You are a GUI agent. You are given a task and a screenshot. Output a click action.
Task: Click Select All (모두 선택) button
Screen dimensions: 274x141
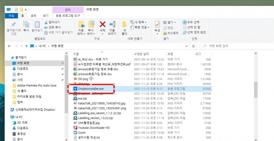[191, 22]
